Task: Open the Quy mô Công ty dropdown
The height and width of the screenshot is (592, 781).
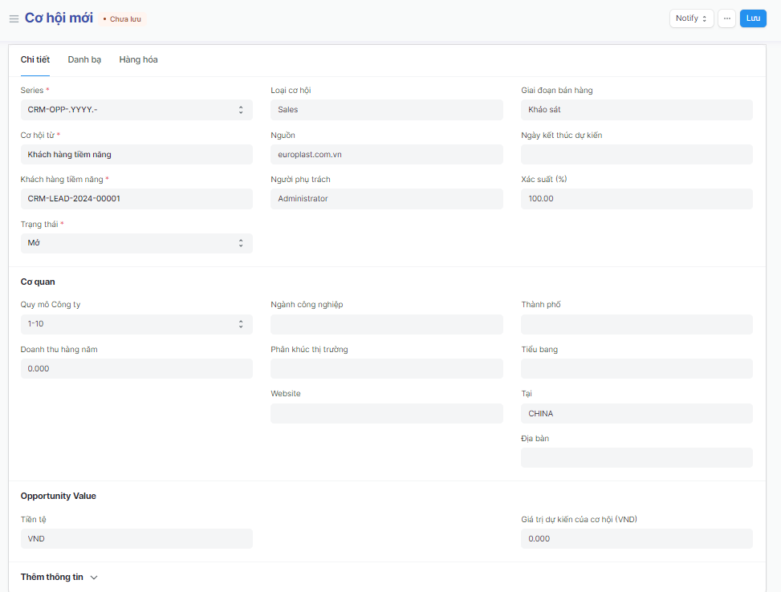Action: point(136,324)
